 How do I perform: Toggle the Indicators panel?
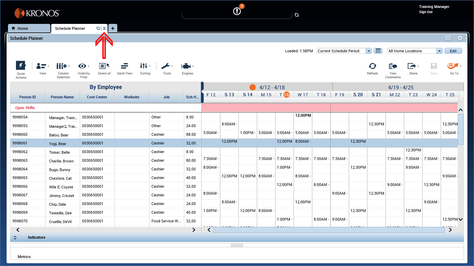click(x=15, y=238)
